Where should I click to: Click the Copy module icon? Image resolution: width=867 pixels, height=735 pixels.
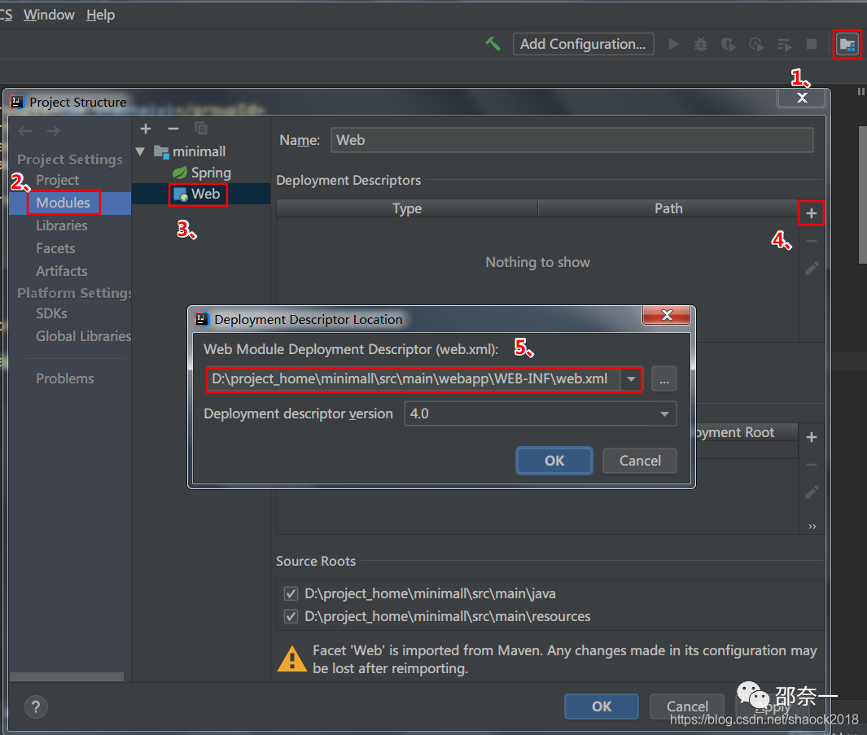[x=201, y=129]
